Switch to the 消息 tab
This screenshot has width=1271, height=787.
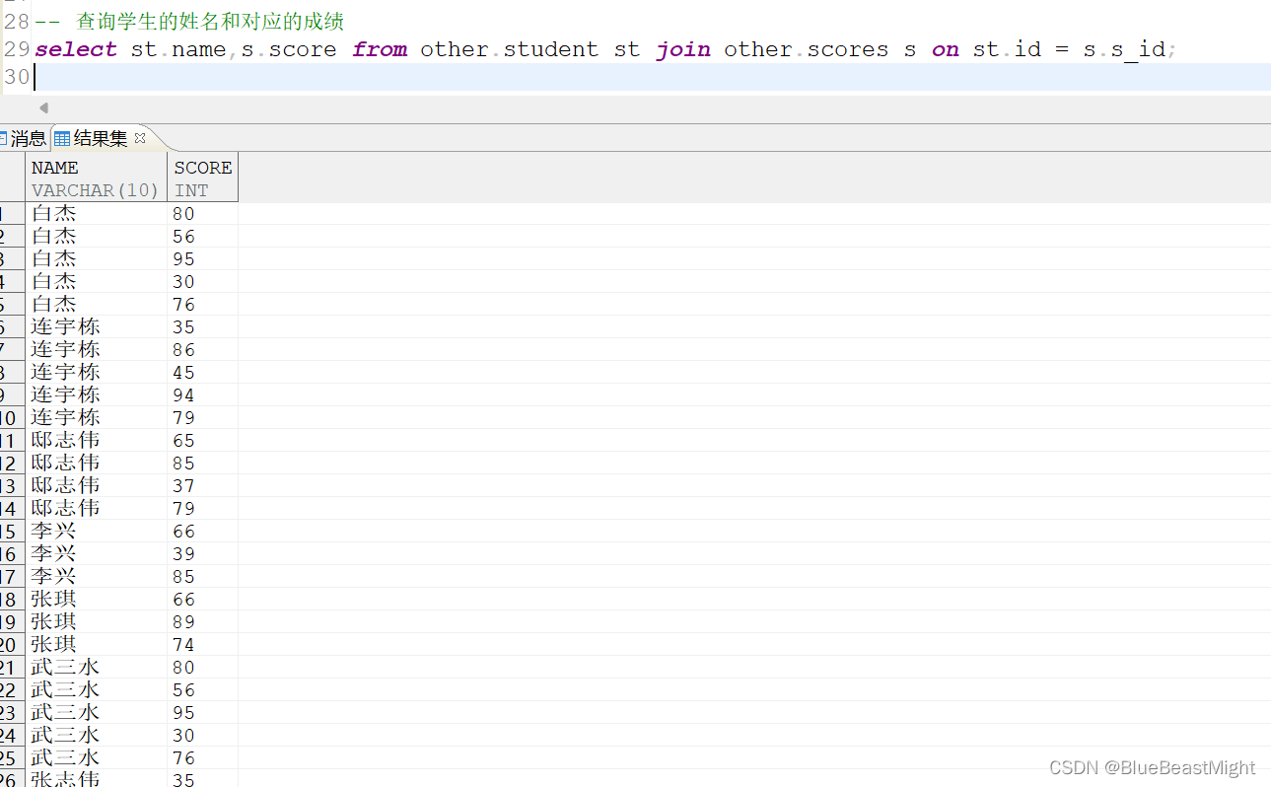(28, 139)
